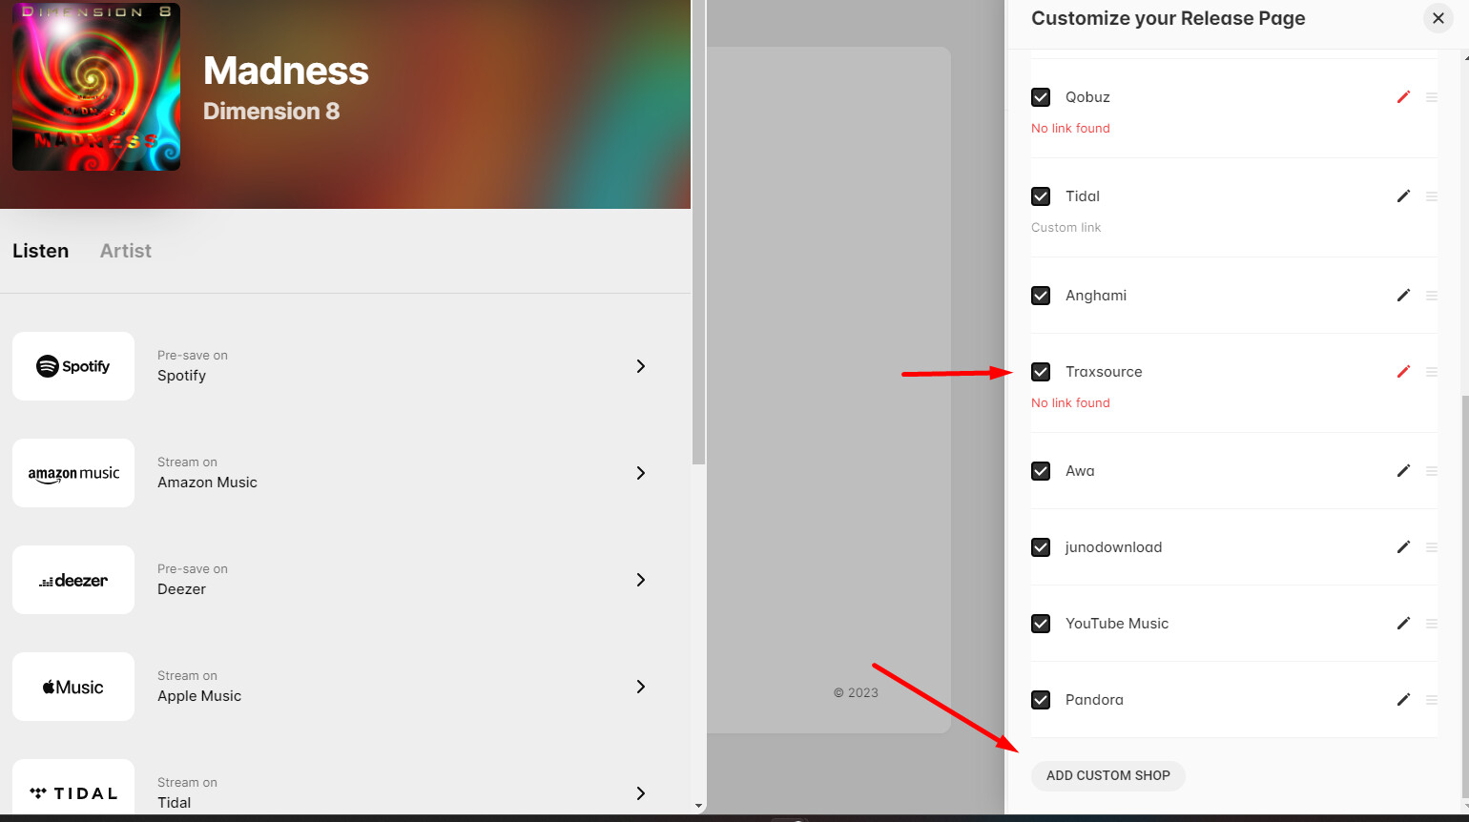Click the Madness album cover thumbnail

pyautogui.click(x=96, y=87)
